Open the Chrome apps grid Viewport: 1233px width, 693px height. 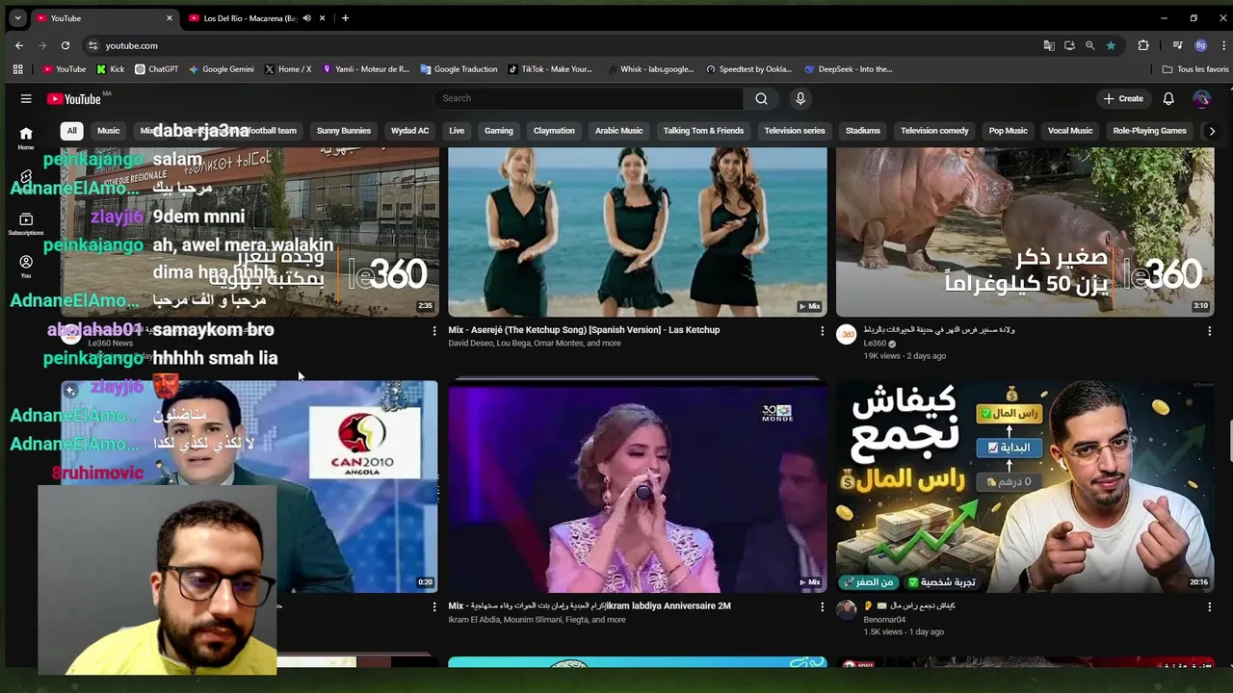17,69
